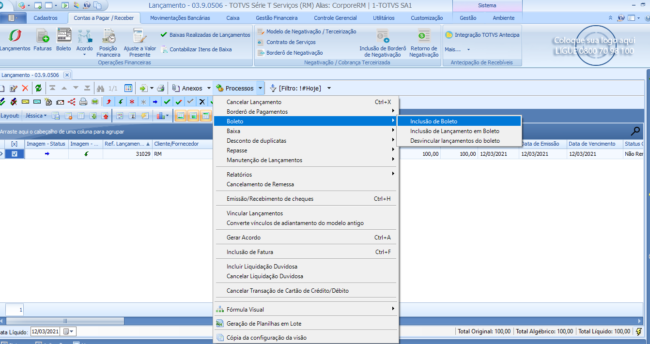Click the red X delete record icon
Screen dimensions: 650x344
(25, 88)
